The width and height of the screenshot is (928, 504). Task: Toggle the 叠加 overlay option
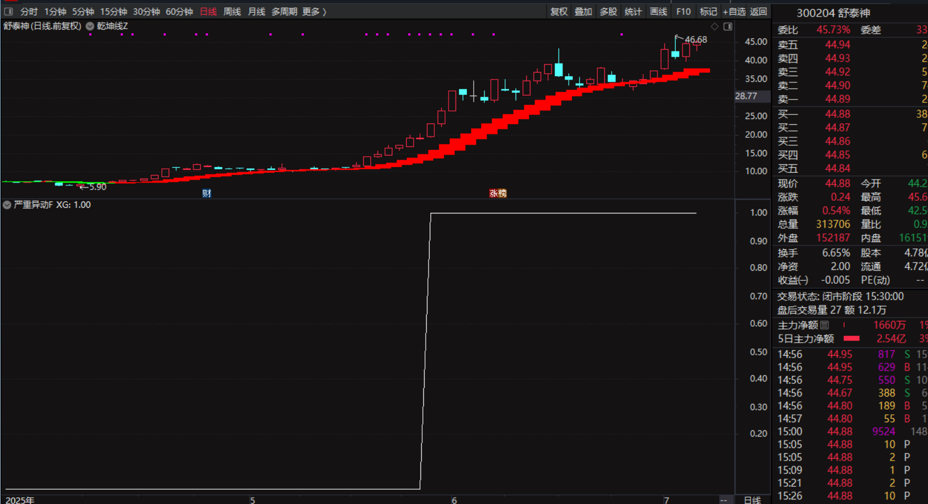pyautogui.click(x=583, y=11)
